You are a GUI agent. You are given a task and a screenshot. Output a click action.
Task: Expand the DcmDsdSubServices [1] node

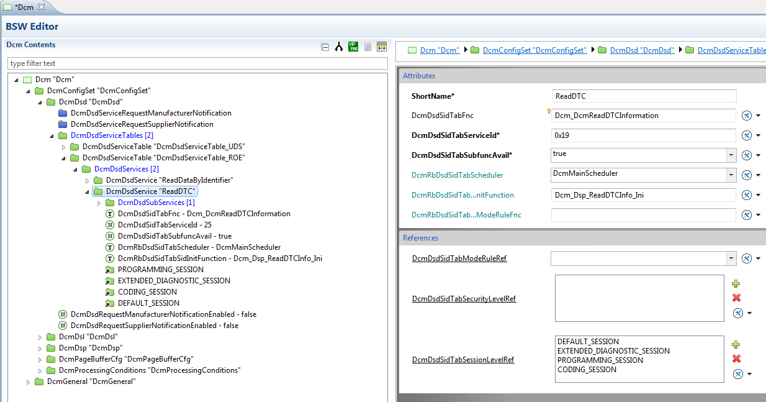point(99,203)
